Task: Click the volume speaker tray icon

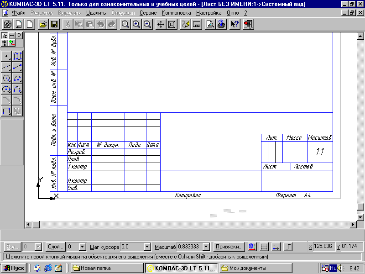Action: 340,268
